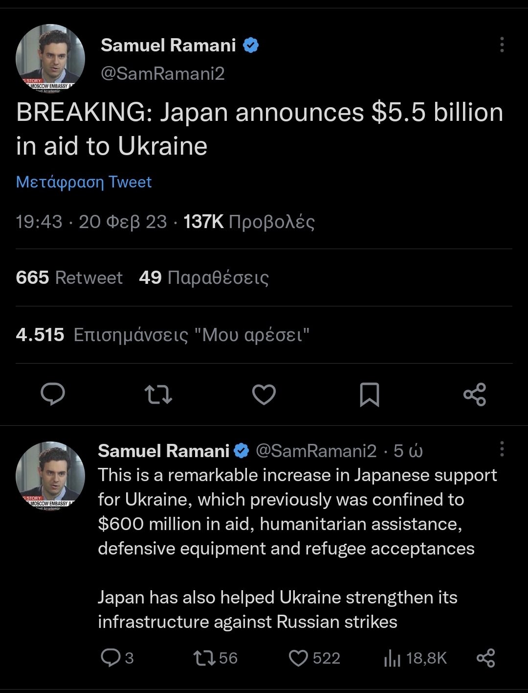Share the reply tweet
This screenshot has width=528, height=693.
[x=485, y=658]
